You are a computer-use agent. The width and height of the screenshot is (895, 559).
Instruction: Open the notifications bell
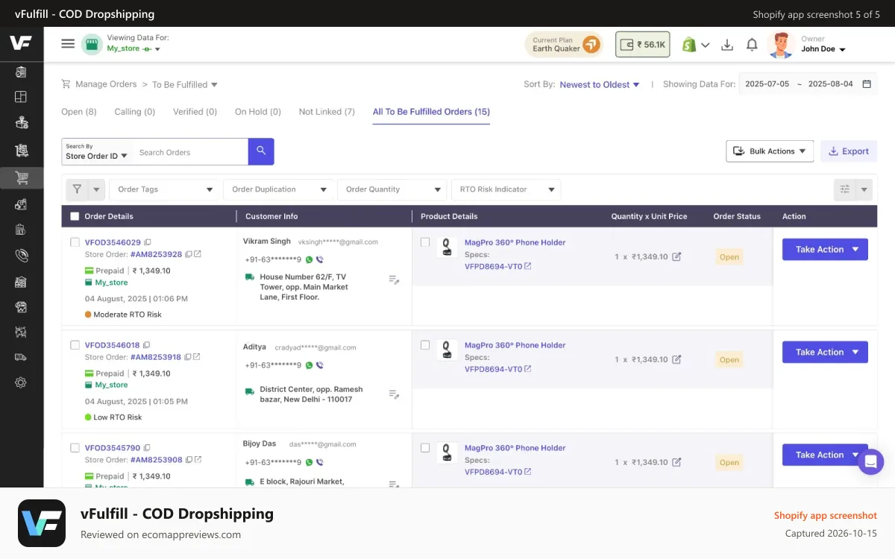coord(752,45)
